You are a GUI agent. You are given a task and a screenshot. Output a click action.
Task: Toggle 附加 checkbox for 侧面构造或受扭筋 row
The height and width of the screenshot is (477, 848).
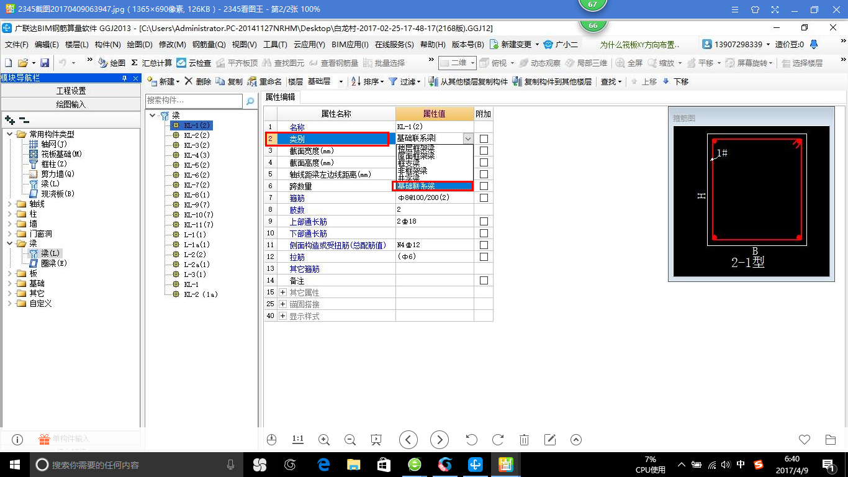[484, 245]
